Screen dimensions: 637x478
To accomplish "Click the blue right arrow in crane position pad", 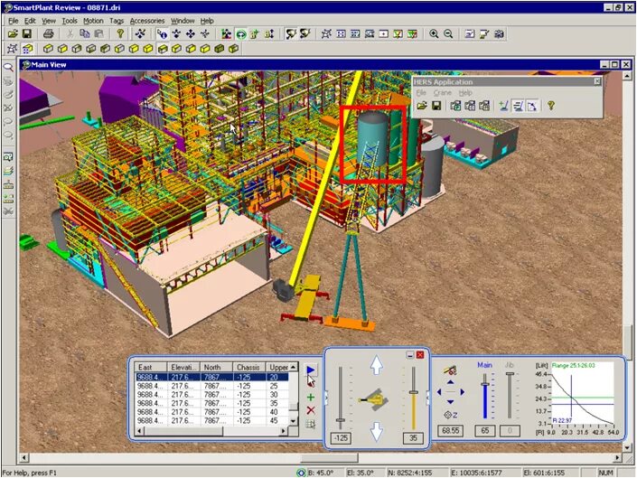I will [x=463, y=392].
